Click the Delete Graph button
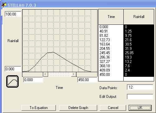 (x=78, y=108)
